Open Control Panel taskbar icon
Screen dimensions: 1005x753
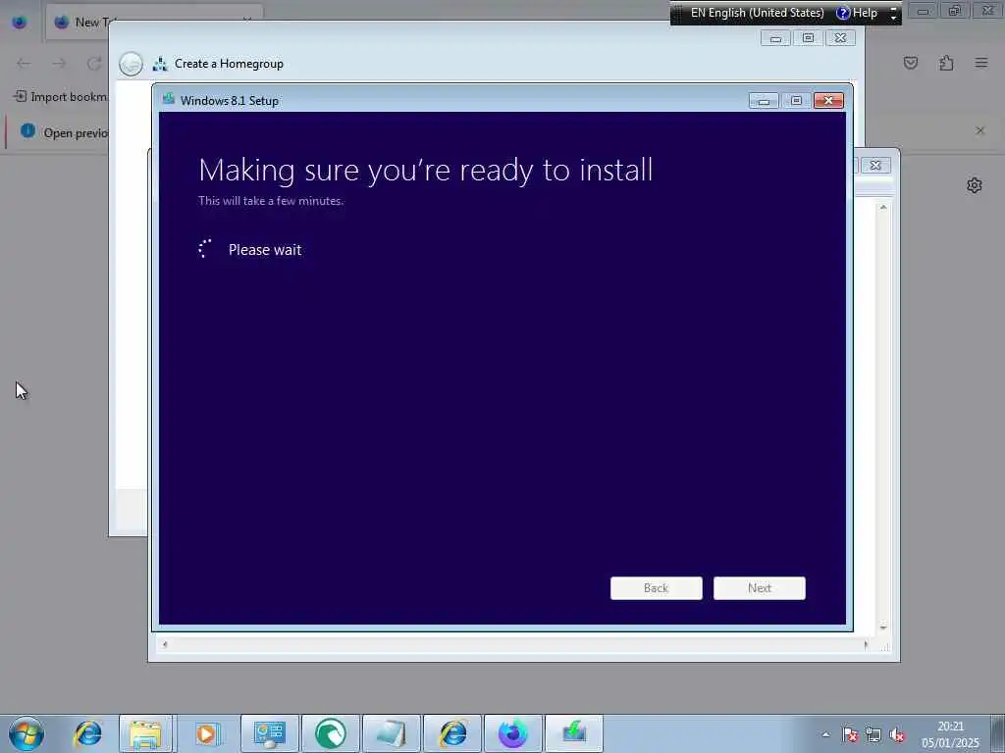(269, 733)
